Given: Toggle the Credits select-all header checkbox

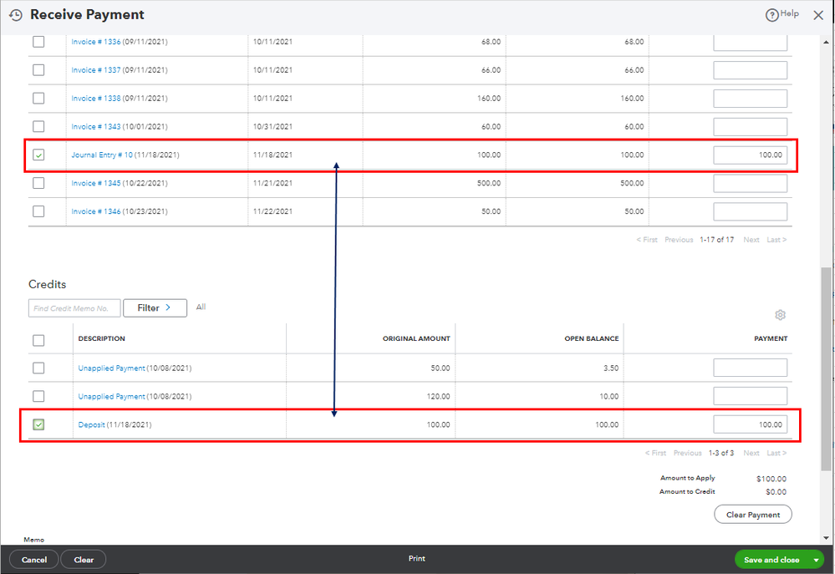Looking at the screenshot, I should click(x=38, y=340).
